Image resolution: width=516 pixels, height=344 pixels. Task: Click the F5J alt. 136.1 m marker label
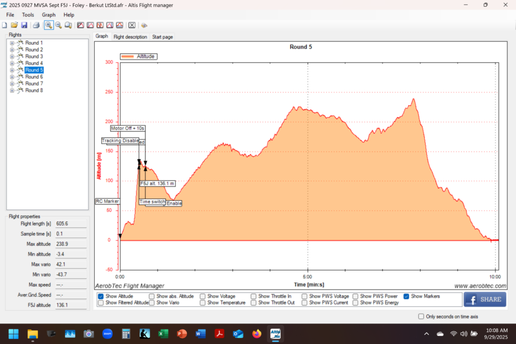157,183
